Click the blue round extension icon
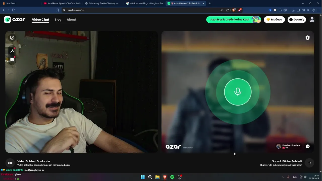 coord(270,10)
